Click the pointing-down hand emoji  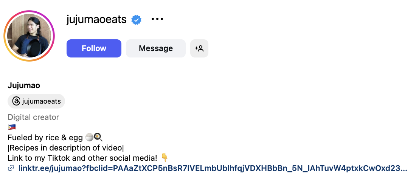(x=165, y=157)
